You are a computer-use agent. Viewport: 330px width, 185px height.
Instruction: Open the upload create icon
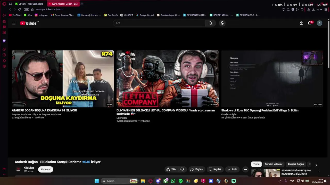click(301, 23)
